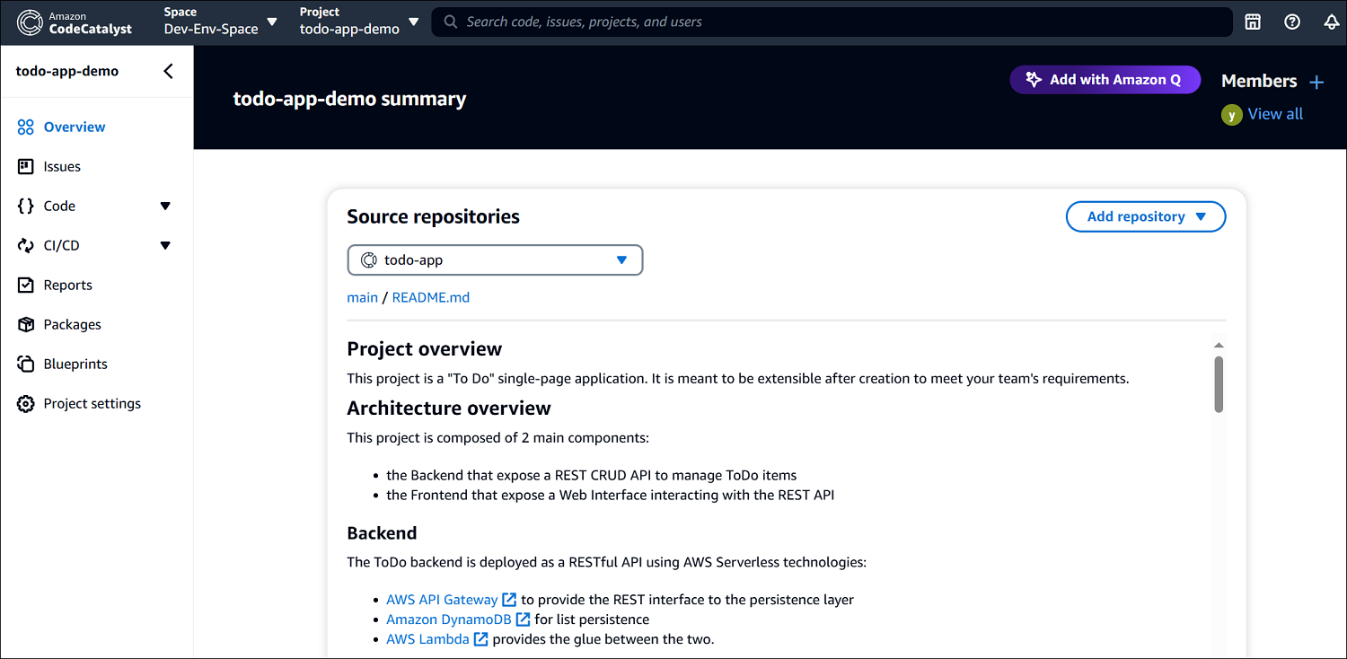Click the plus icon beside Members
The height and width of the screenshot is (659, 1347).
point(1316,82)
